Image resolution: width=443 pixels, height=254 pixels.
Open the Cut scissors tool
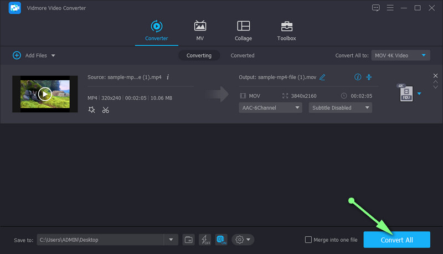coord(106,110)
